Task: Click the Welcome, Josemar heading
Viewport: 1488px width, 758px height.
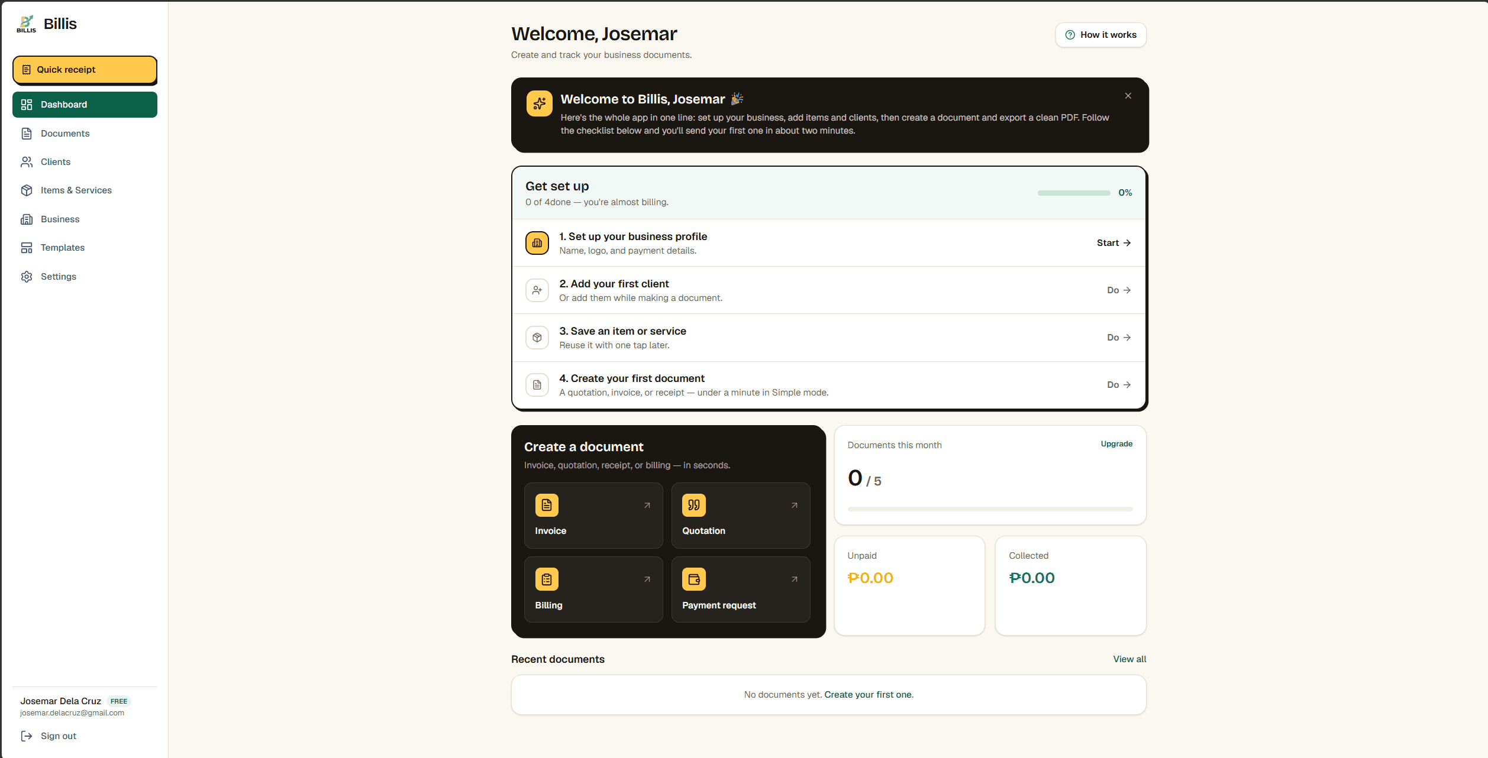Action: coord(594,34)
